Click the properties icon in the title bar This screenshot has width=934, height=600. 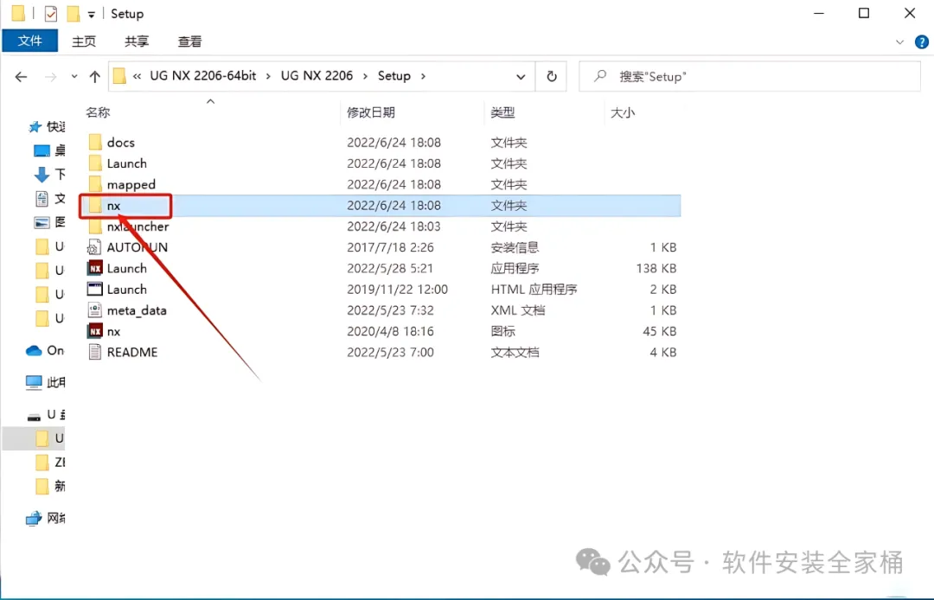pos(51,13)
